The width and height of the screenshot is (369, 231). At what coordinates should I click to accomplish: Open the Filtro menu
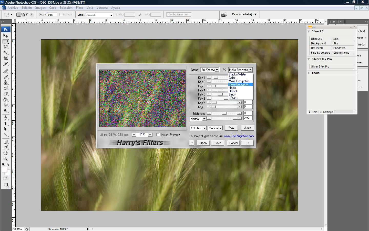tap(79, 8)
